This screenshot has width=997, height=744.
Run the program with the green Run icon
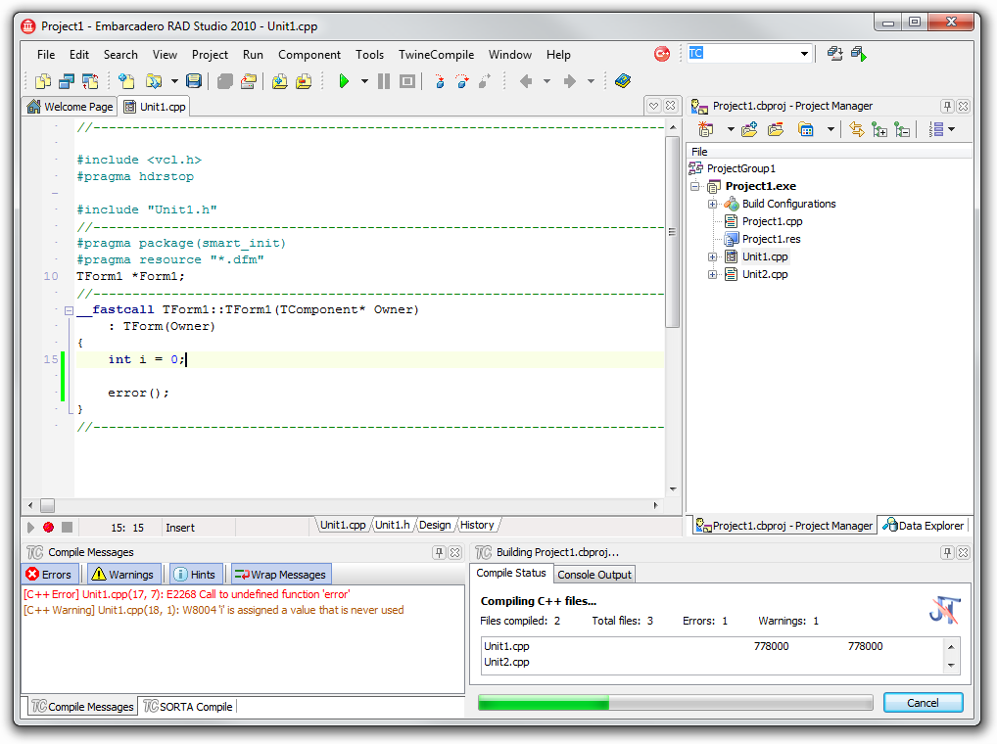click(x=346, y=81)
